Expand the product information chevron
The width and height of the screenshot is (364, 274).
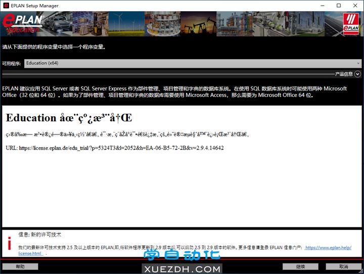(357, 74)
